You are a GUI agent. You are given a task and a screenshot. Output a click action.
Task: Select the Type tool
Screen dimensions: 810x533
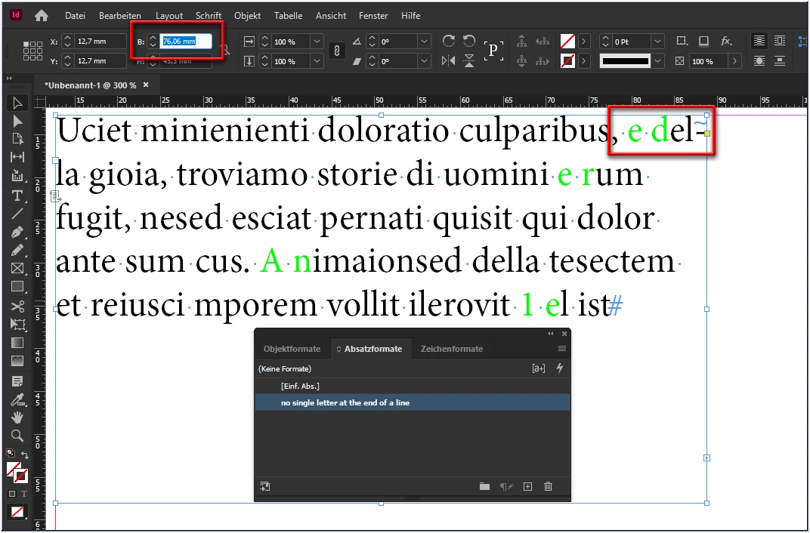click(17, 196)
